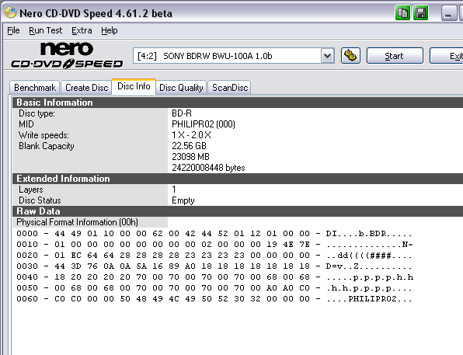Expand the SONY BDRW drive dropdown arrow
Screen dimensions: 463x355
pos(327,56)
